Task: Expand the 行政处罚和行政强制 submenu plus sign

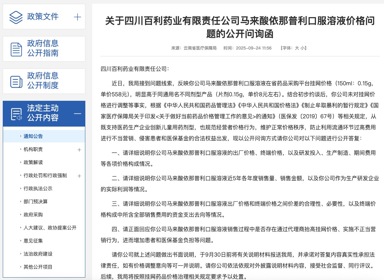Action: 79,176
